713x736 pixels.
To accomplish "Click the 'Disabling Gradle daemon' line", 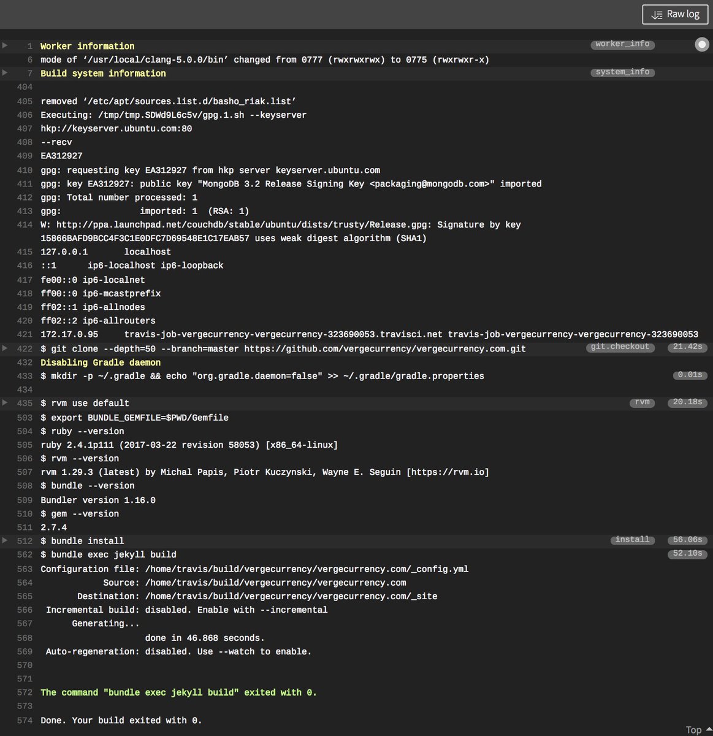I will (x=101, y=362).
